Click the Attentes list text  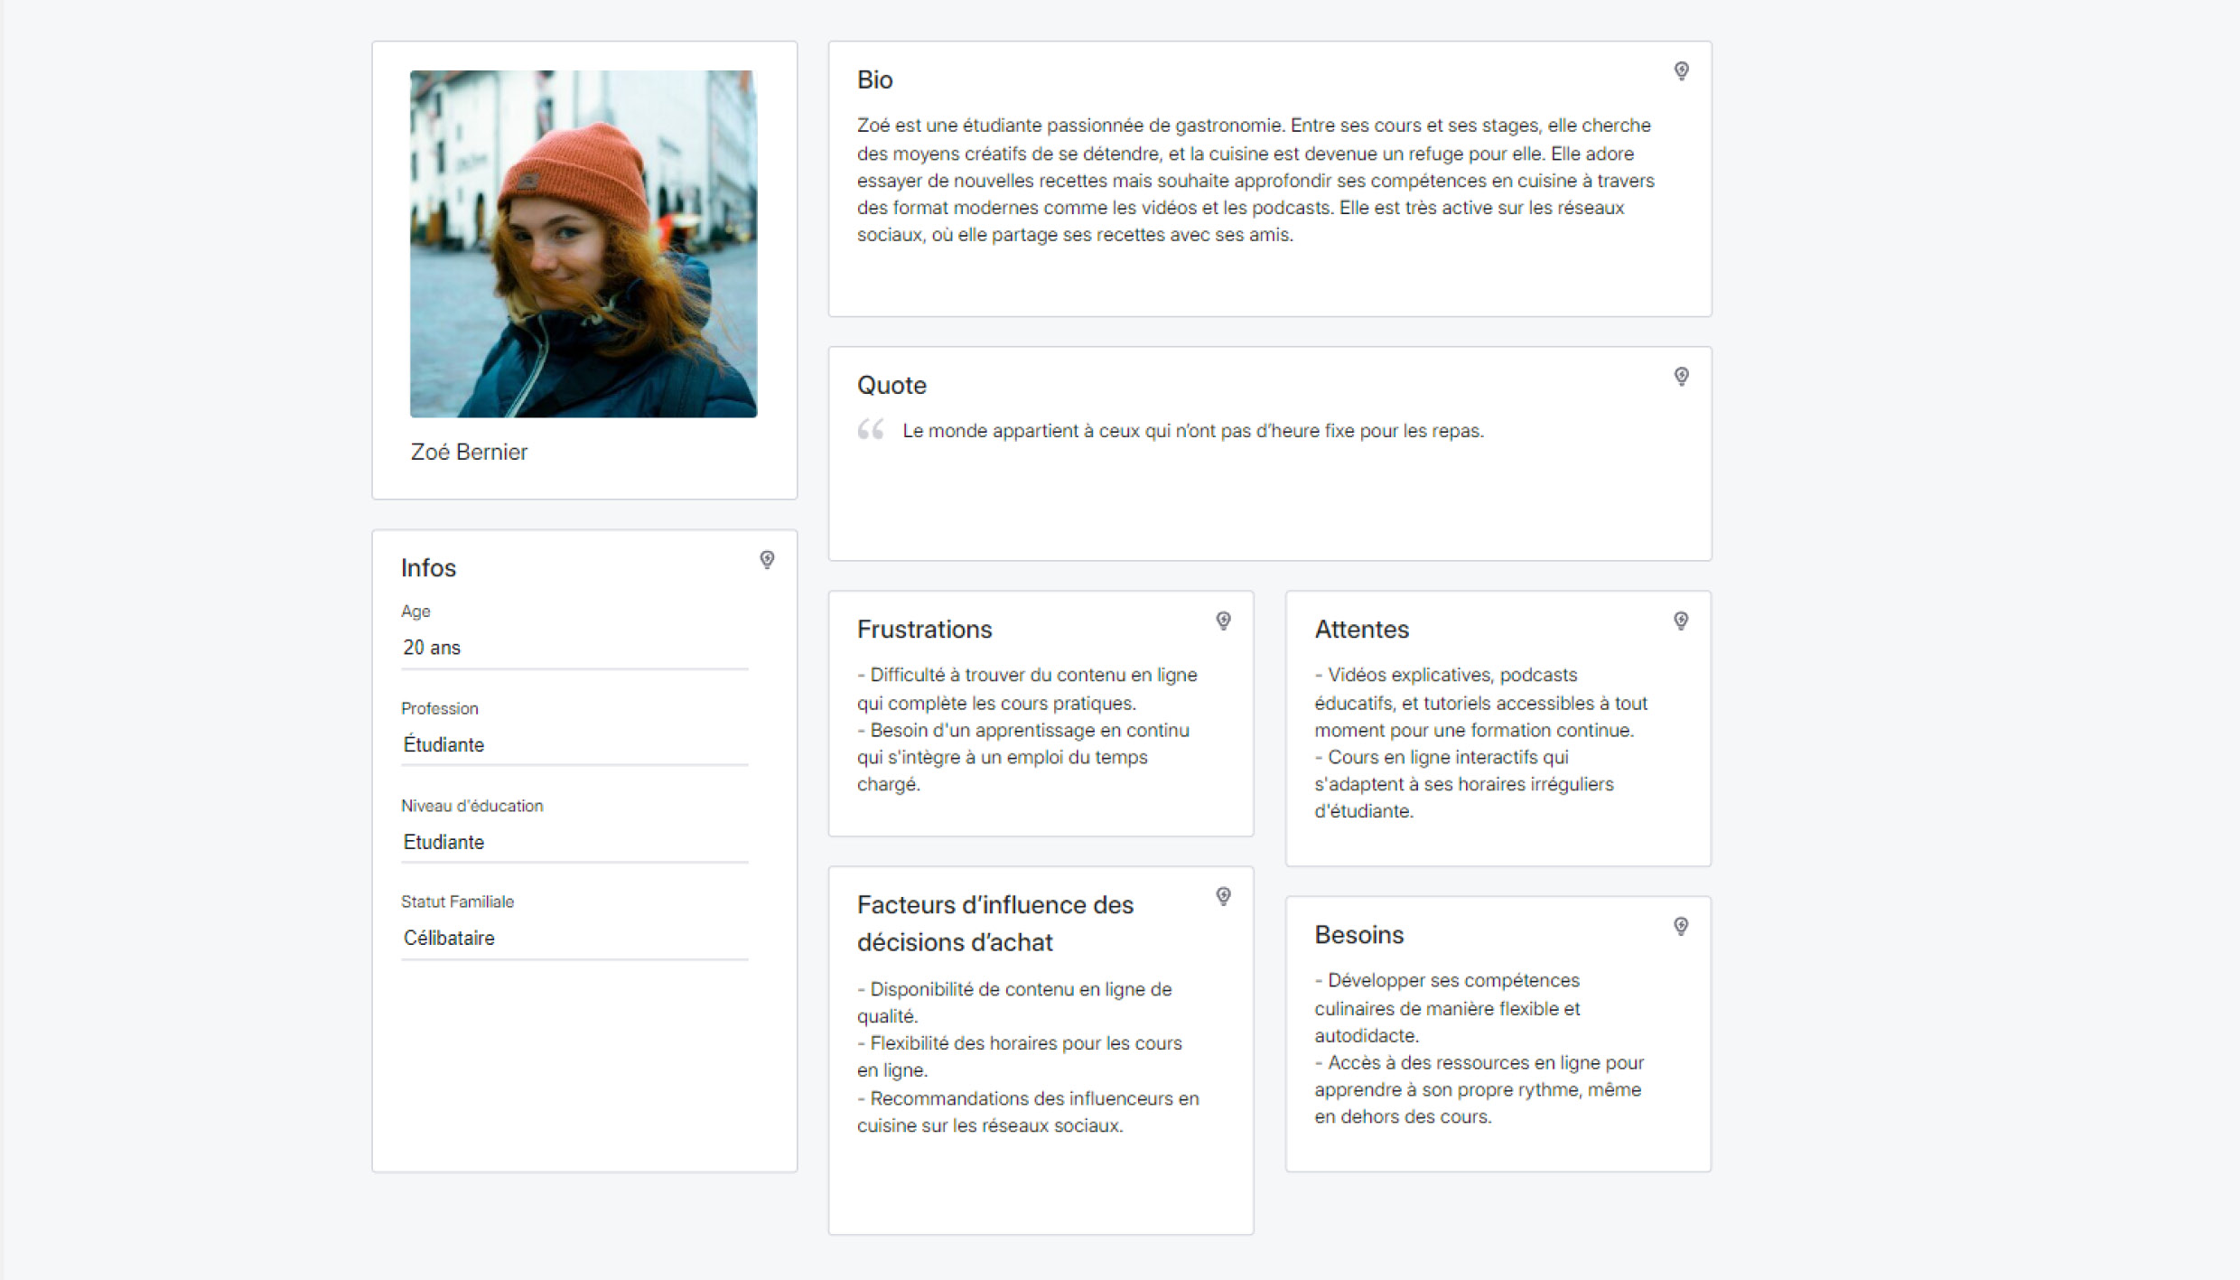(x=1481, y=743)
